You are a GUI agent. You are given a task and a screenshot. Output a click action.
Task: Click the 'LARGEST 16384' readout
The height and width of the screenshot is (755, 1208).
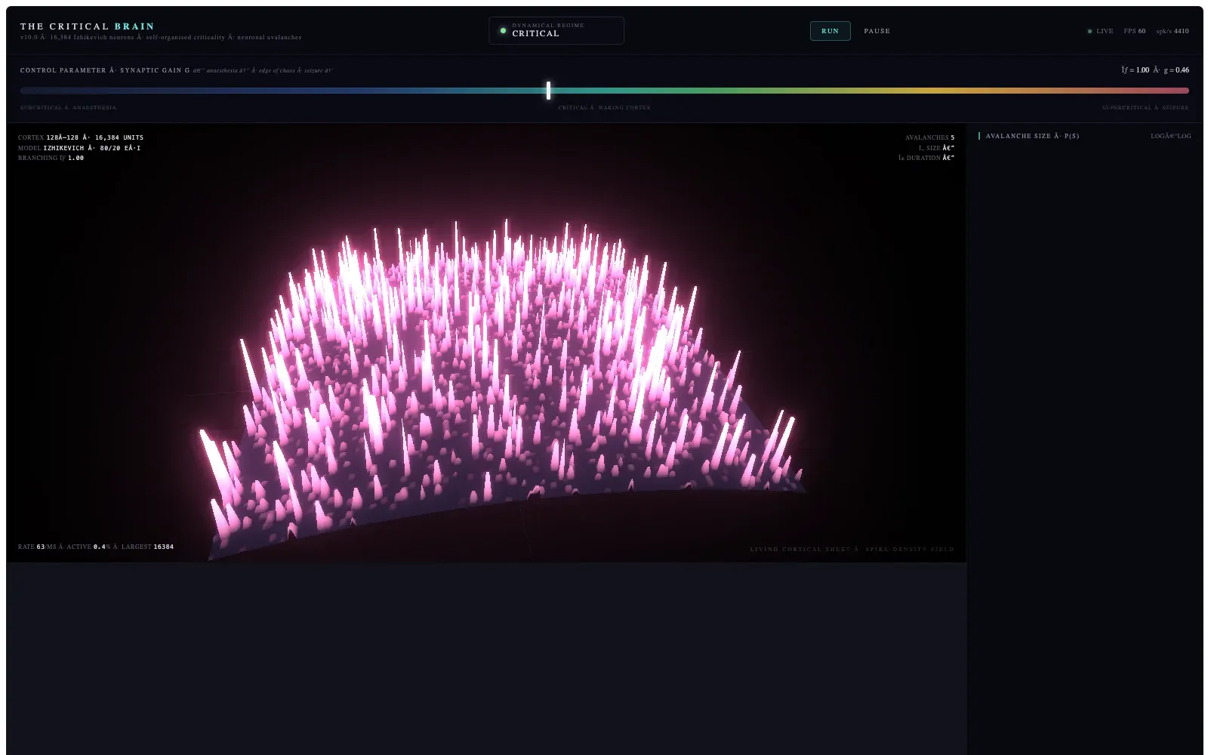(147, 547)
